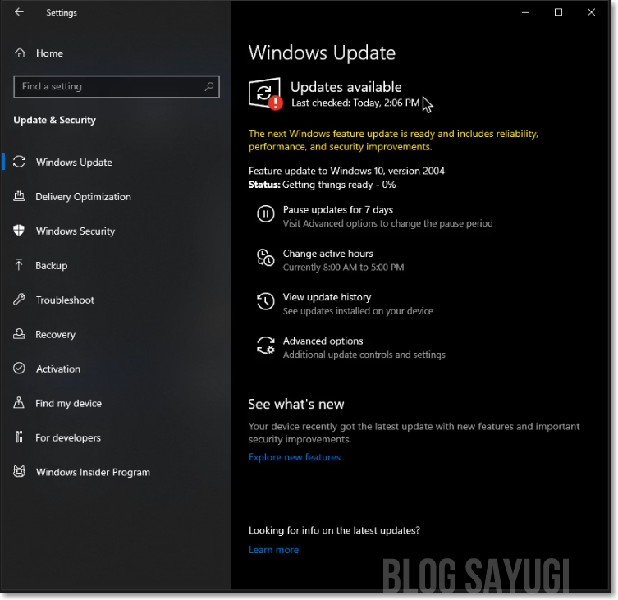618x600 pixels.
Task: Click the yellow feature update ready notice
Action: tap(393, 140)
